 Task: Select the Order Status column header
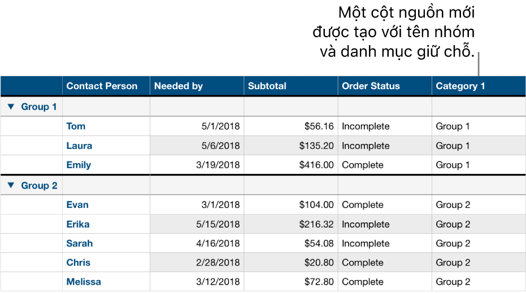coord(371,86)
